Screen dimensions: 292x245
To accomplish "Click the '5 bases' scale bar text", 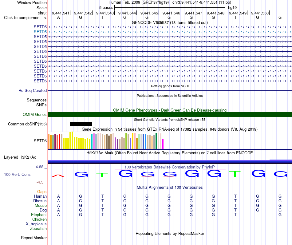I will pos(106,8).
